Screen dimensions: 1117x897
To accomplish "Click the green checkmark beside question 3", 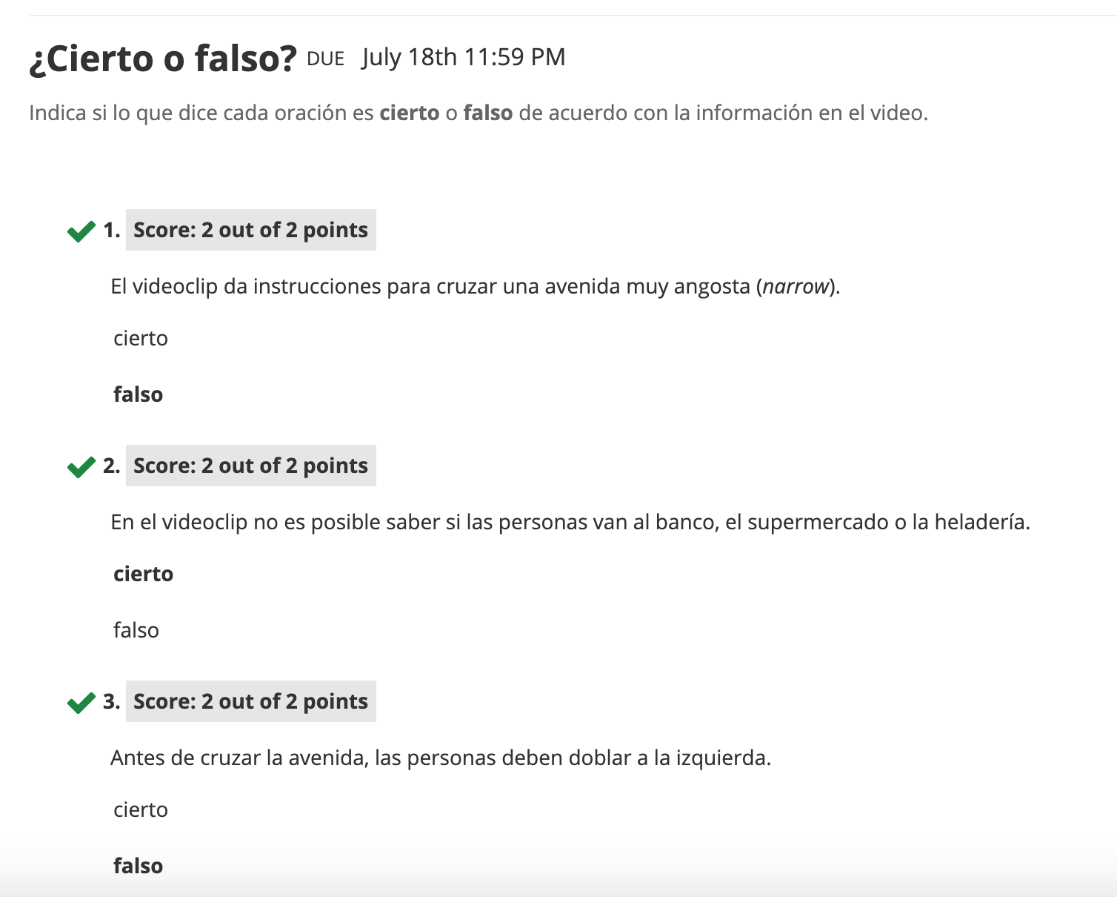I will (81, 703).
